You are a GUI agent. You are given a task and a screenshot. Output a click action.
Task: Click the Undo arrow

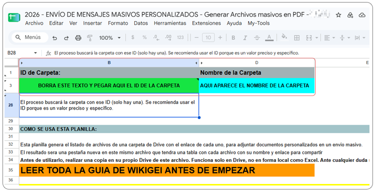(55, 38)
